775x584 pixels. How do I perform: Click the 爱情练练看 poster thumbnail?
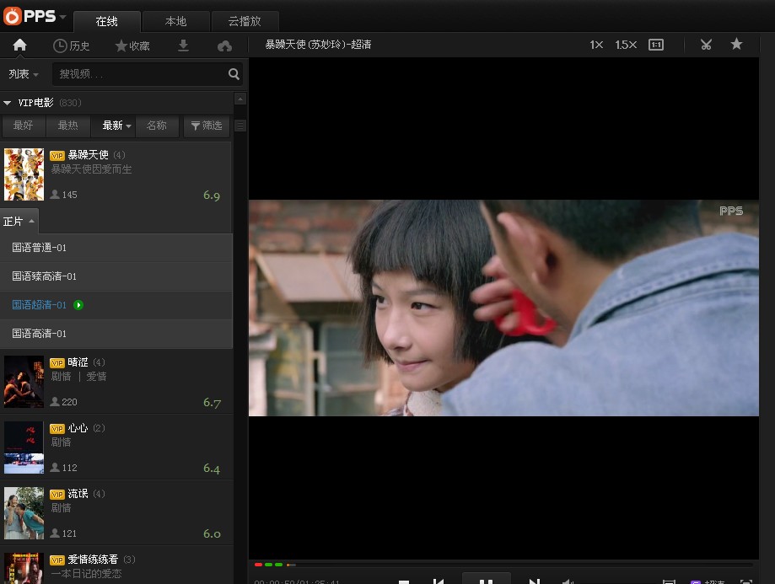(x=24, y=568)
